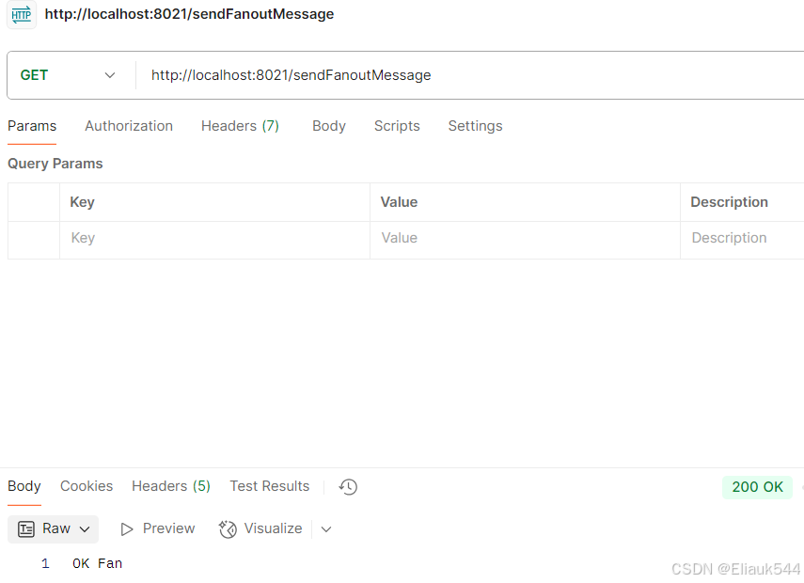Screen dimensions: 804x583
Task: Click the request URL input field
Action: 469,75
